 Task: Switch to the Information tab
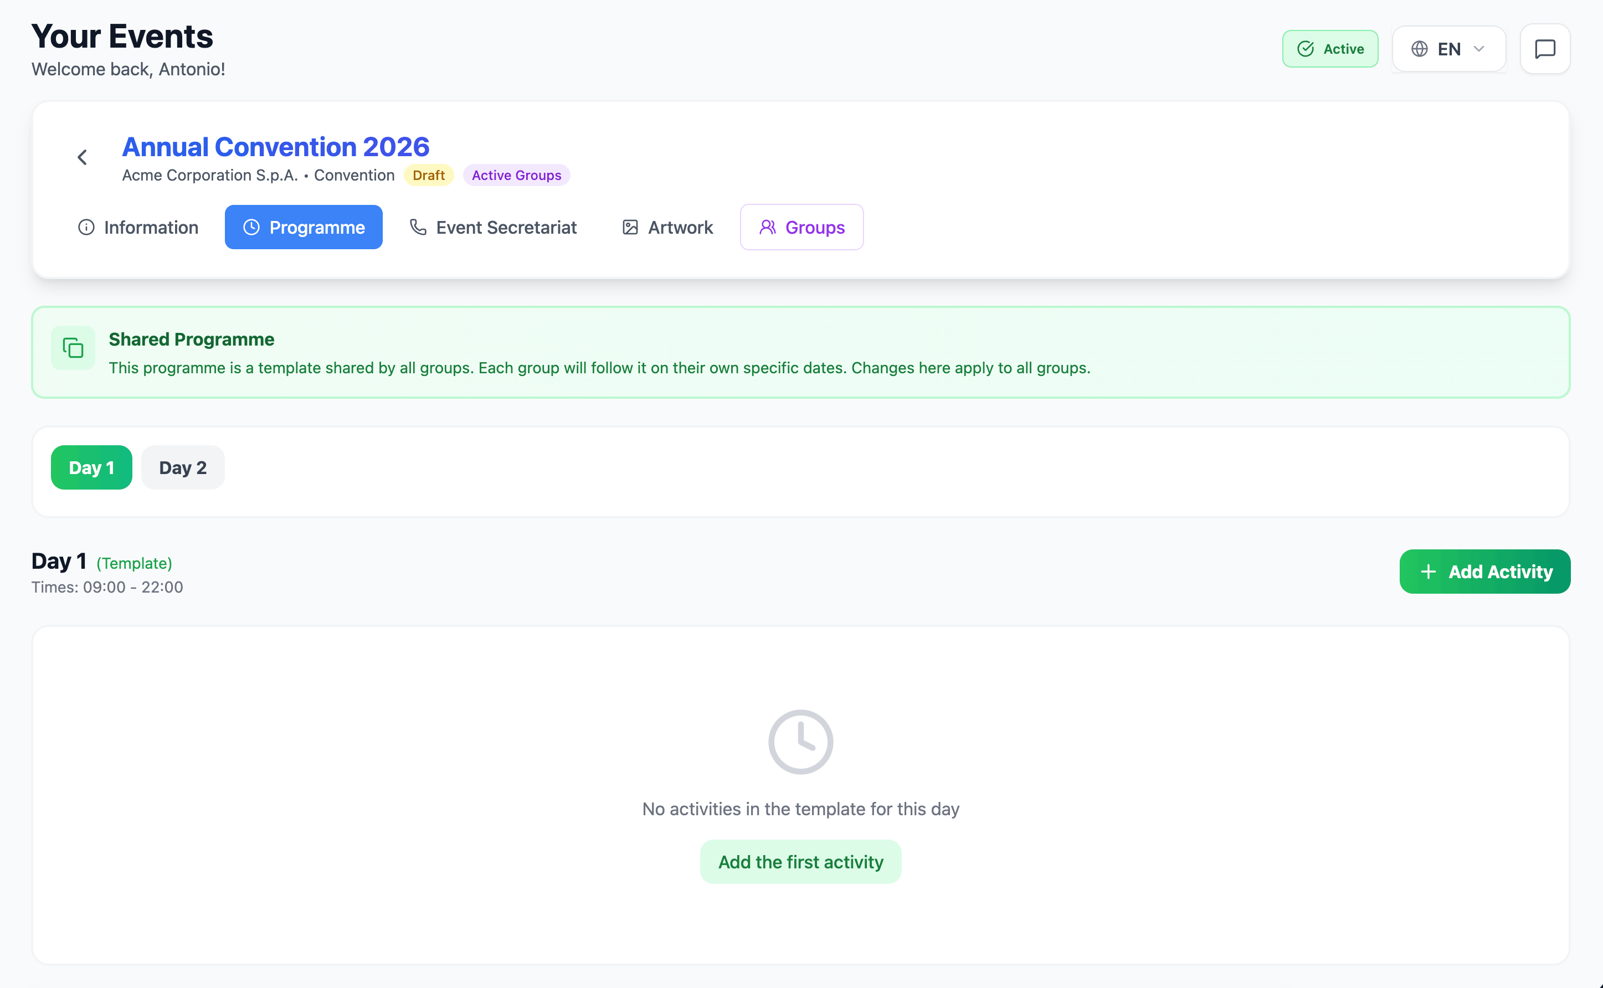point(138,228)
